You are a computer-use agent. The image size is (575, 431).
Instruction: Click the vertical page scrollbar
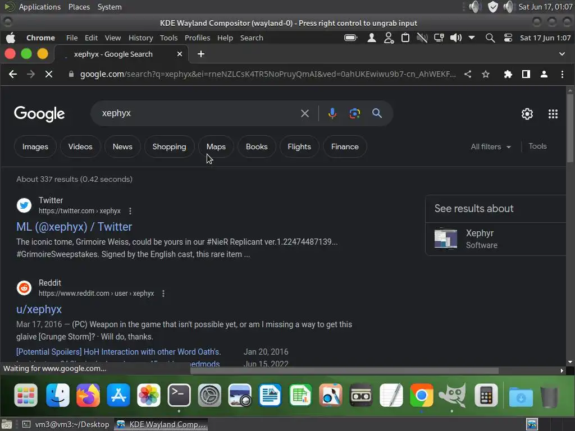coord(570,129)
